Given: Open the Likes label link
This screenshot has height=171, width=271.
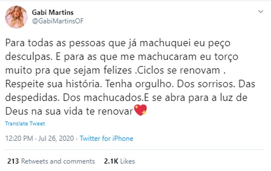Looking at the screenshot, I should pos(128,161).
